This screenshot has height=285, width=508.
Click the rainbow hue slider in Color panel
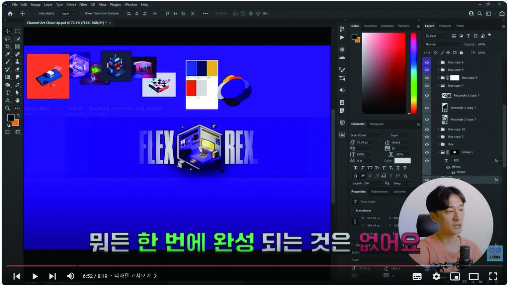414,73
